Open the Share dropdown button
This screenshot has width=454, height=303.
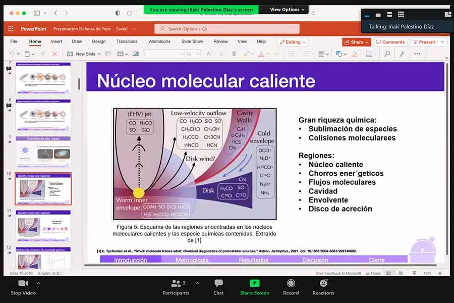click(x=357, y=42)
